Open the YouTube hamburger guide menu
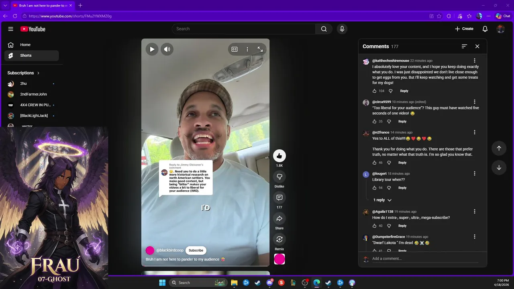 coord(11,29)
